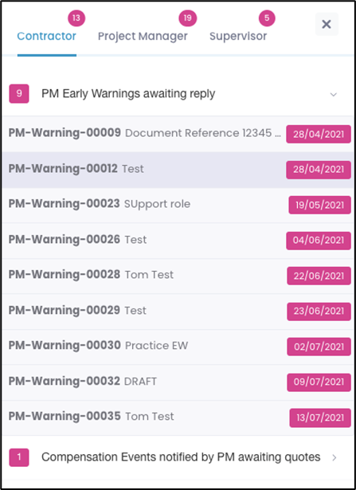Click the 04/06/2021 date tag
This screenshot has height=490, width=356.
(319, 241)
